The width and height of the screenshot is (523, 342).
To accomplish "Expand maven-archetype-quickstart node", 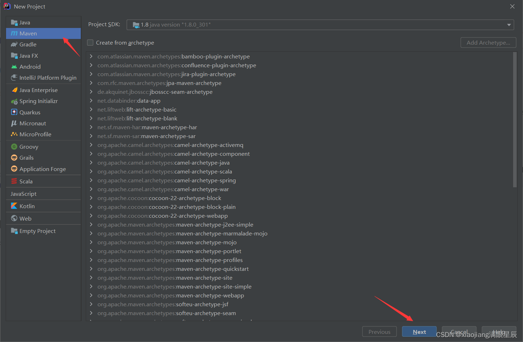I will click(91, 269).
